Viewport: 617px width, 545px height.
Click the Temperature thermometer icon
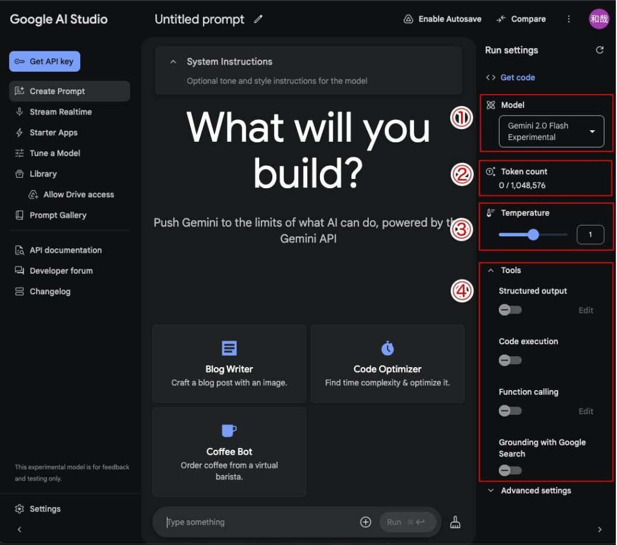click(x=490, y=213)
